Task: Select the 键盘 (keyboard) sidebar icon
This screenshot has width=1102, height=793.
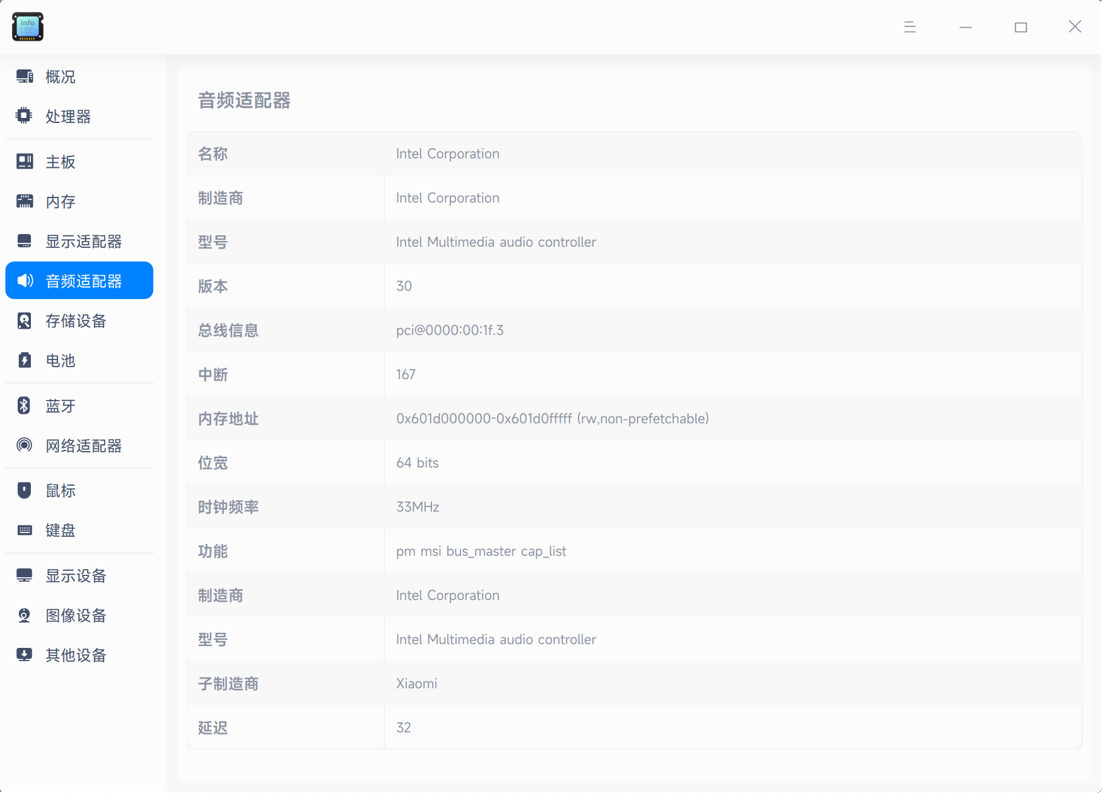Action: [x=24, y=530]
